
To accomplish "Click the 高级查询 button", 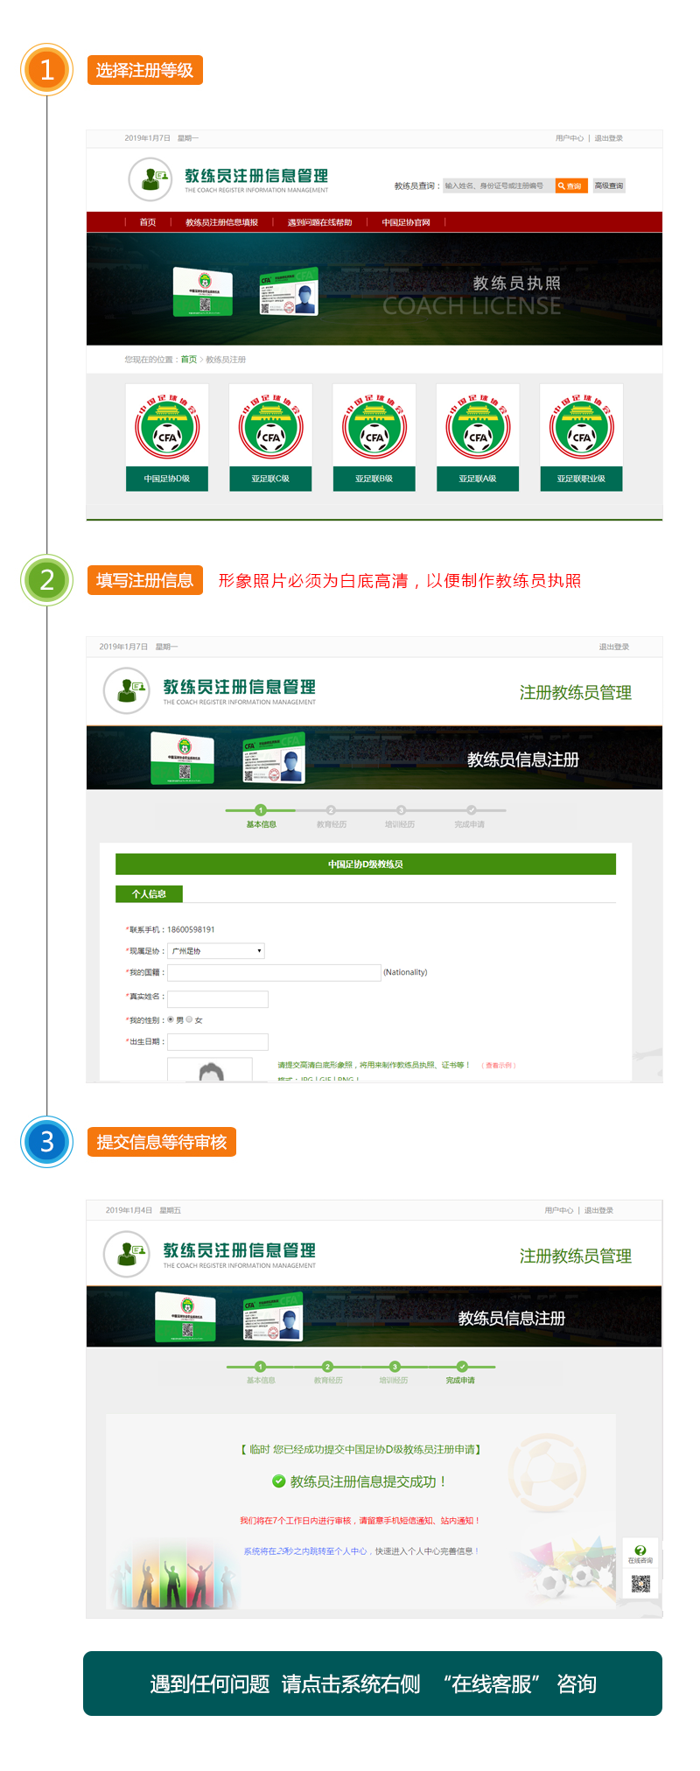I will click(x=609, y=185).
